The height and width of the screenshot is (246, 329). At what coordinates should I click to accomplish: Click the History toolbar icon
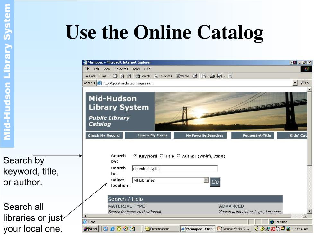pyautogui.click(x=195, y=76)
